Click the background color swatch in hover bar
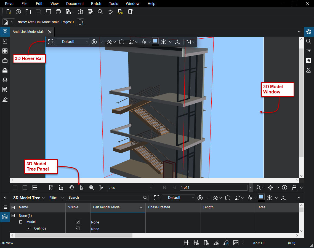The image size is (314, 248). [x=155, y=41]
